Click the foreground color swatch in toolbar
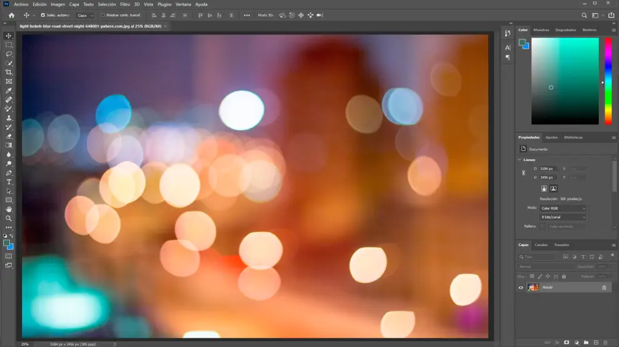The height and width of the screenshot is (347, 619). (6, 243)
